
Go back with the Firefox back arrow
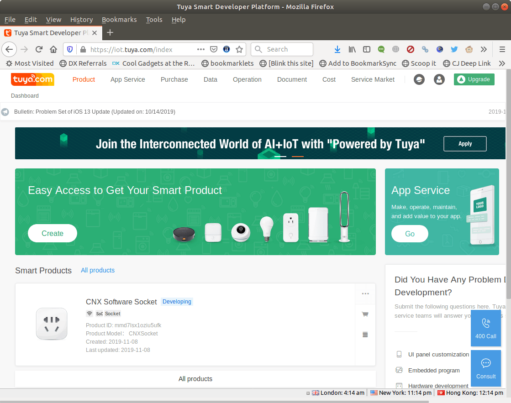[x=9, y=50]
